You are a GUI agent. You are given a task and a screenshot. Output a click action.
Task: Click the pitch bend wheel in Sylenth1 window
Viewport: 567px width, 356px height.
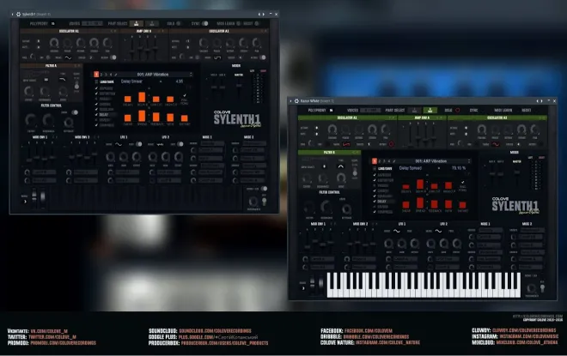tap(34, 197)
